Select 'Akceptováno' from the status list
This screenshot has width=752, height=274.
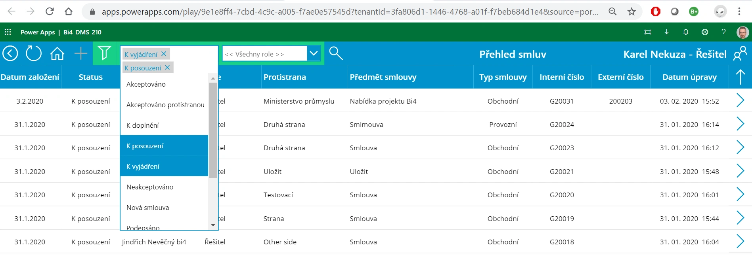[164, 84]
